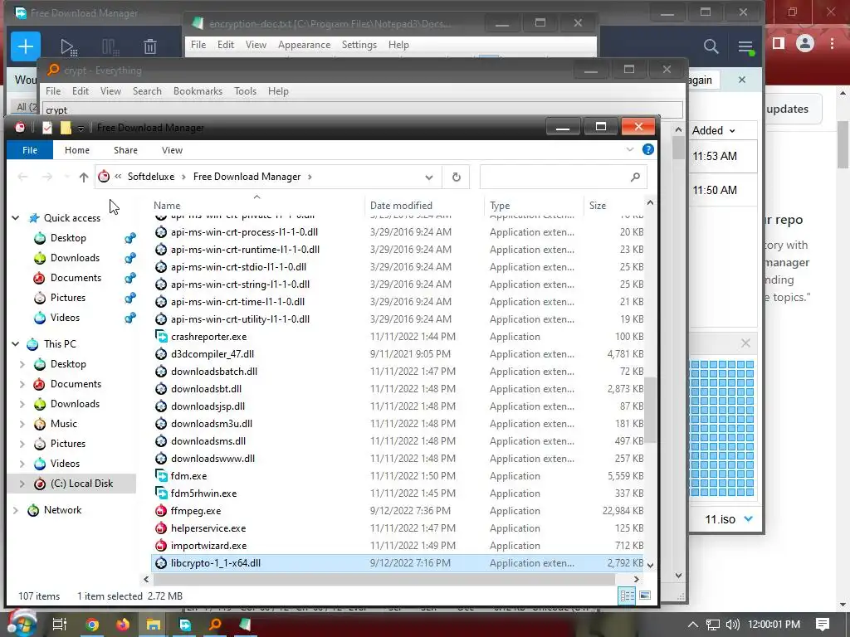Click the clock showing 12:00:01 PM
The height and width of the screenshot is (637, 850).
click(x=774, y=625)
